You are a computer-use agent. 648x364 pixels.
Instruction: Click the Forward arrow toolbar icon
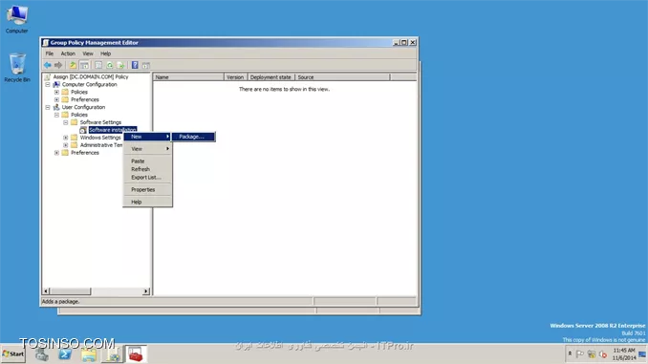click(x=58, y=65)
